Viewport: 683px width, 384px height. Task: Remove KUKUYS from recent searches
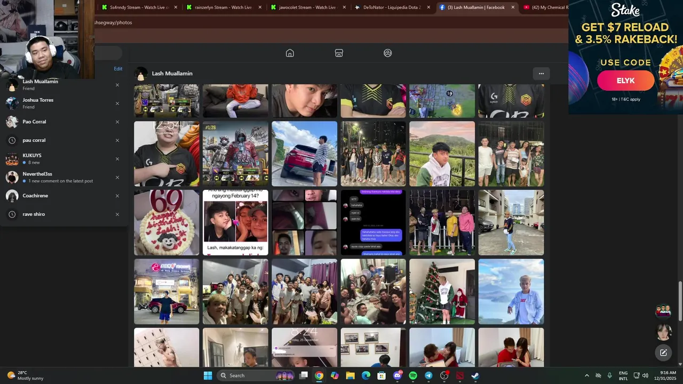tap(117, 159)
